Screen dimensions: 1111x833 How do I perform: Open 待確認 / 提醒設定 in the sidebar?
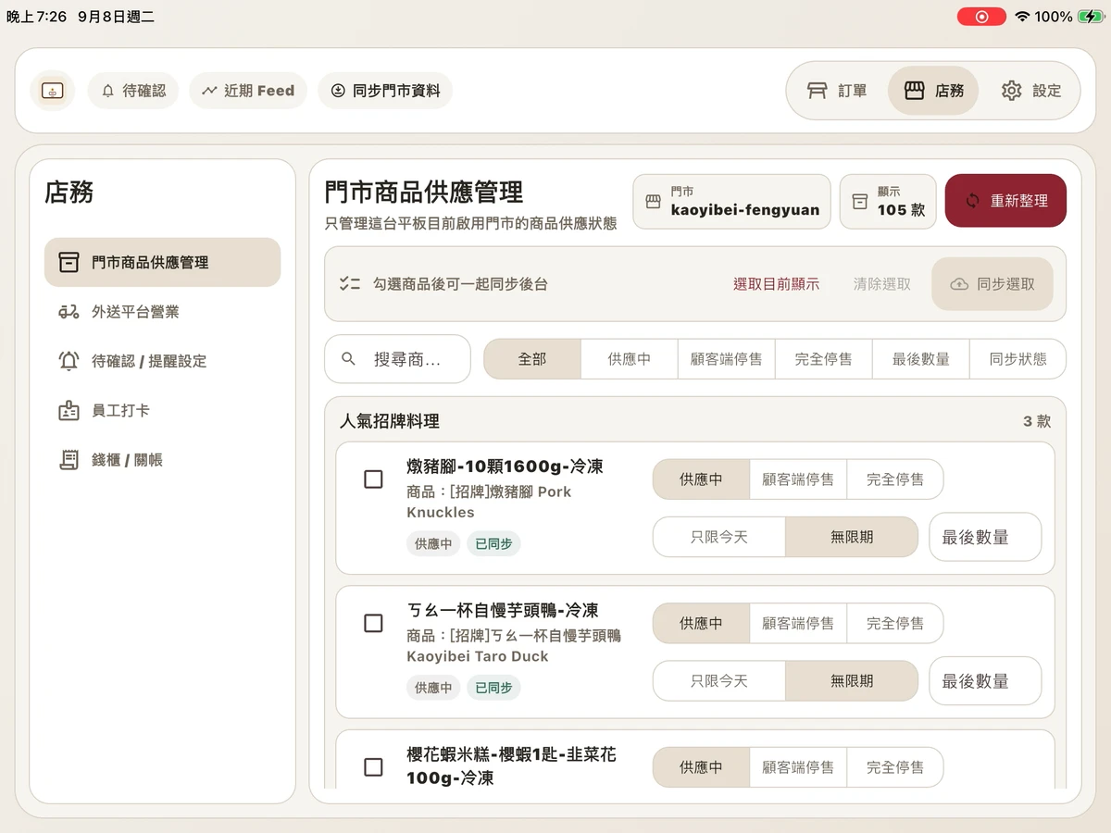[x=162, y=361]
